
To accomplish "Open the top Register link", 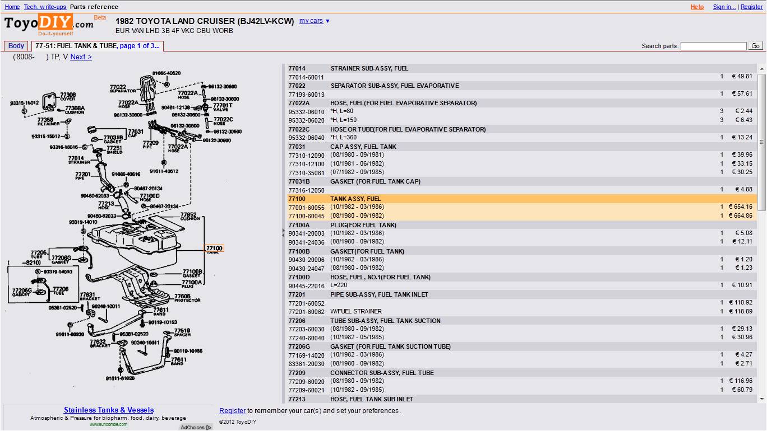I will tap(751, 7).
